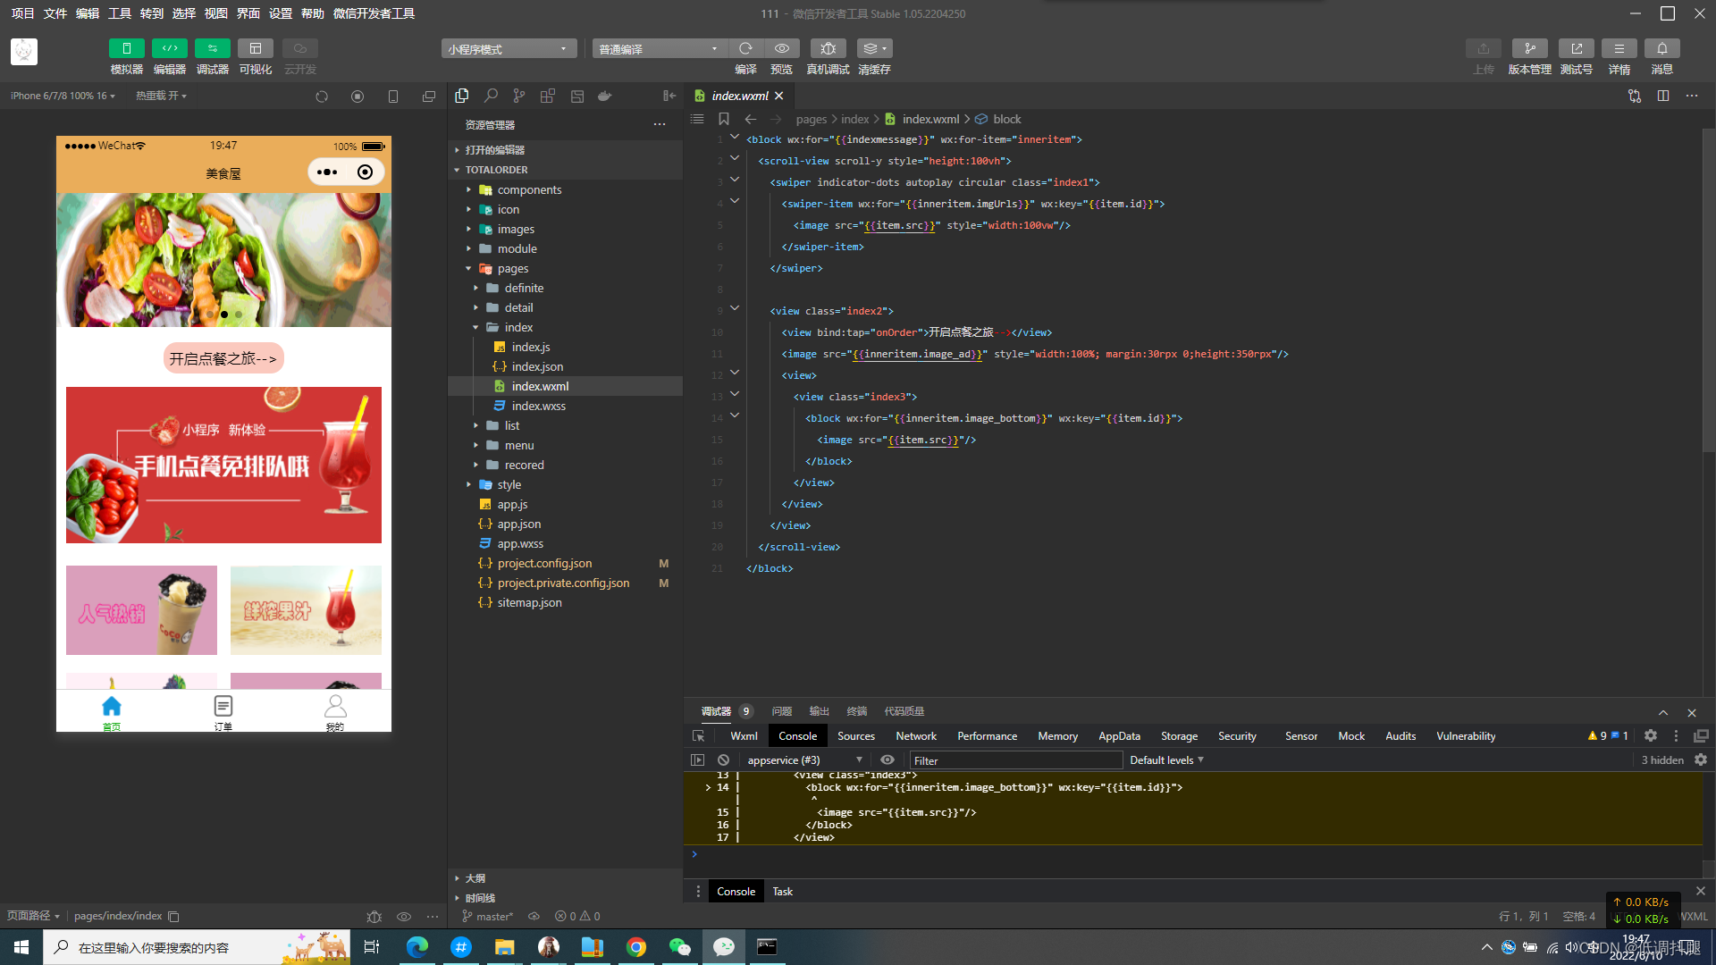Click the preview eye icon
This screenshot has width=1716, height=965.
[781, 48]
